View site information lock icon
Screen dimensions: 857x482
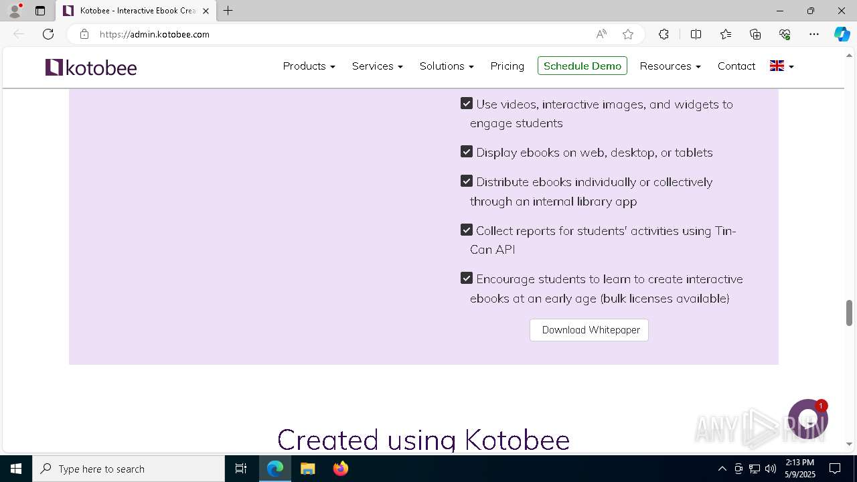(84, 34)
